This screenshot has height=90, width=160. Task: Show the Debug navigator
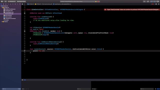(15, 4)
